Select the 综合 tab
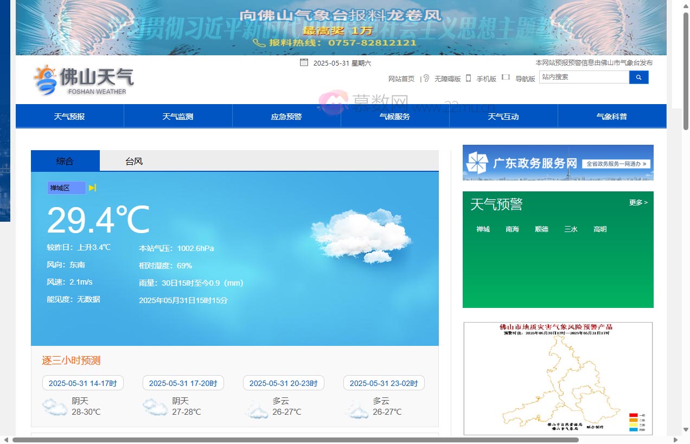This screenshot has width=690, height=444. (x=65, y=161)
